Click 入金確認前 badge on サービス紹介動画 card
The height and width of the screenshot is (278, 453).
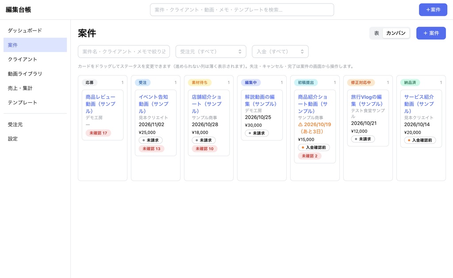(420, 140)
